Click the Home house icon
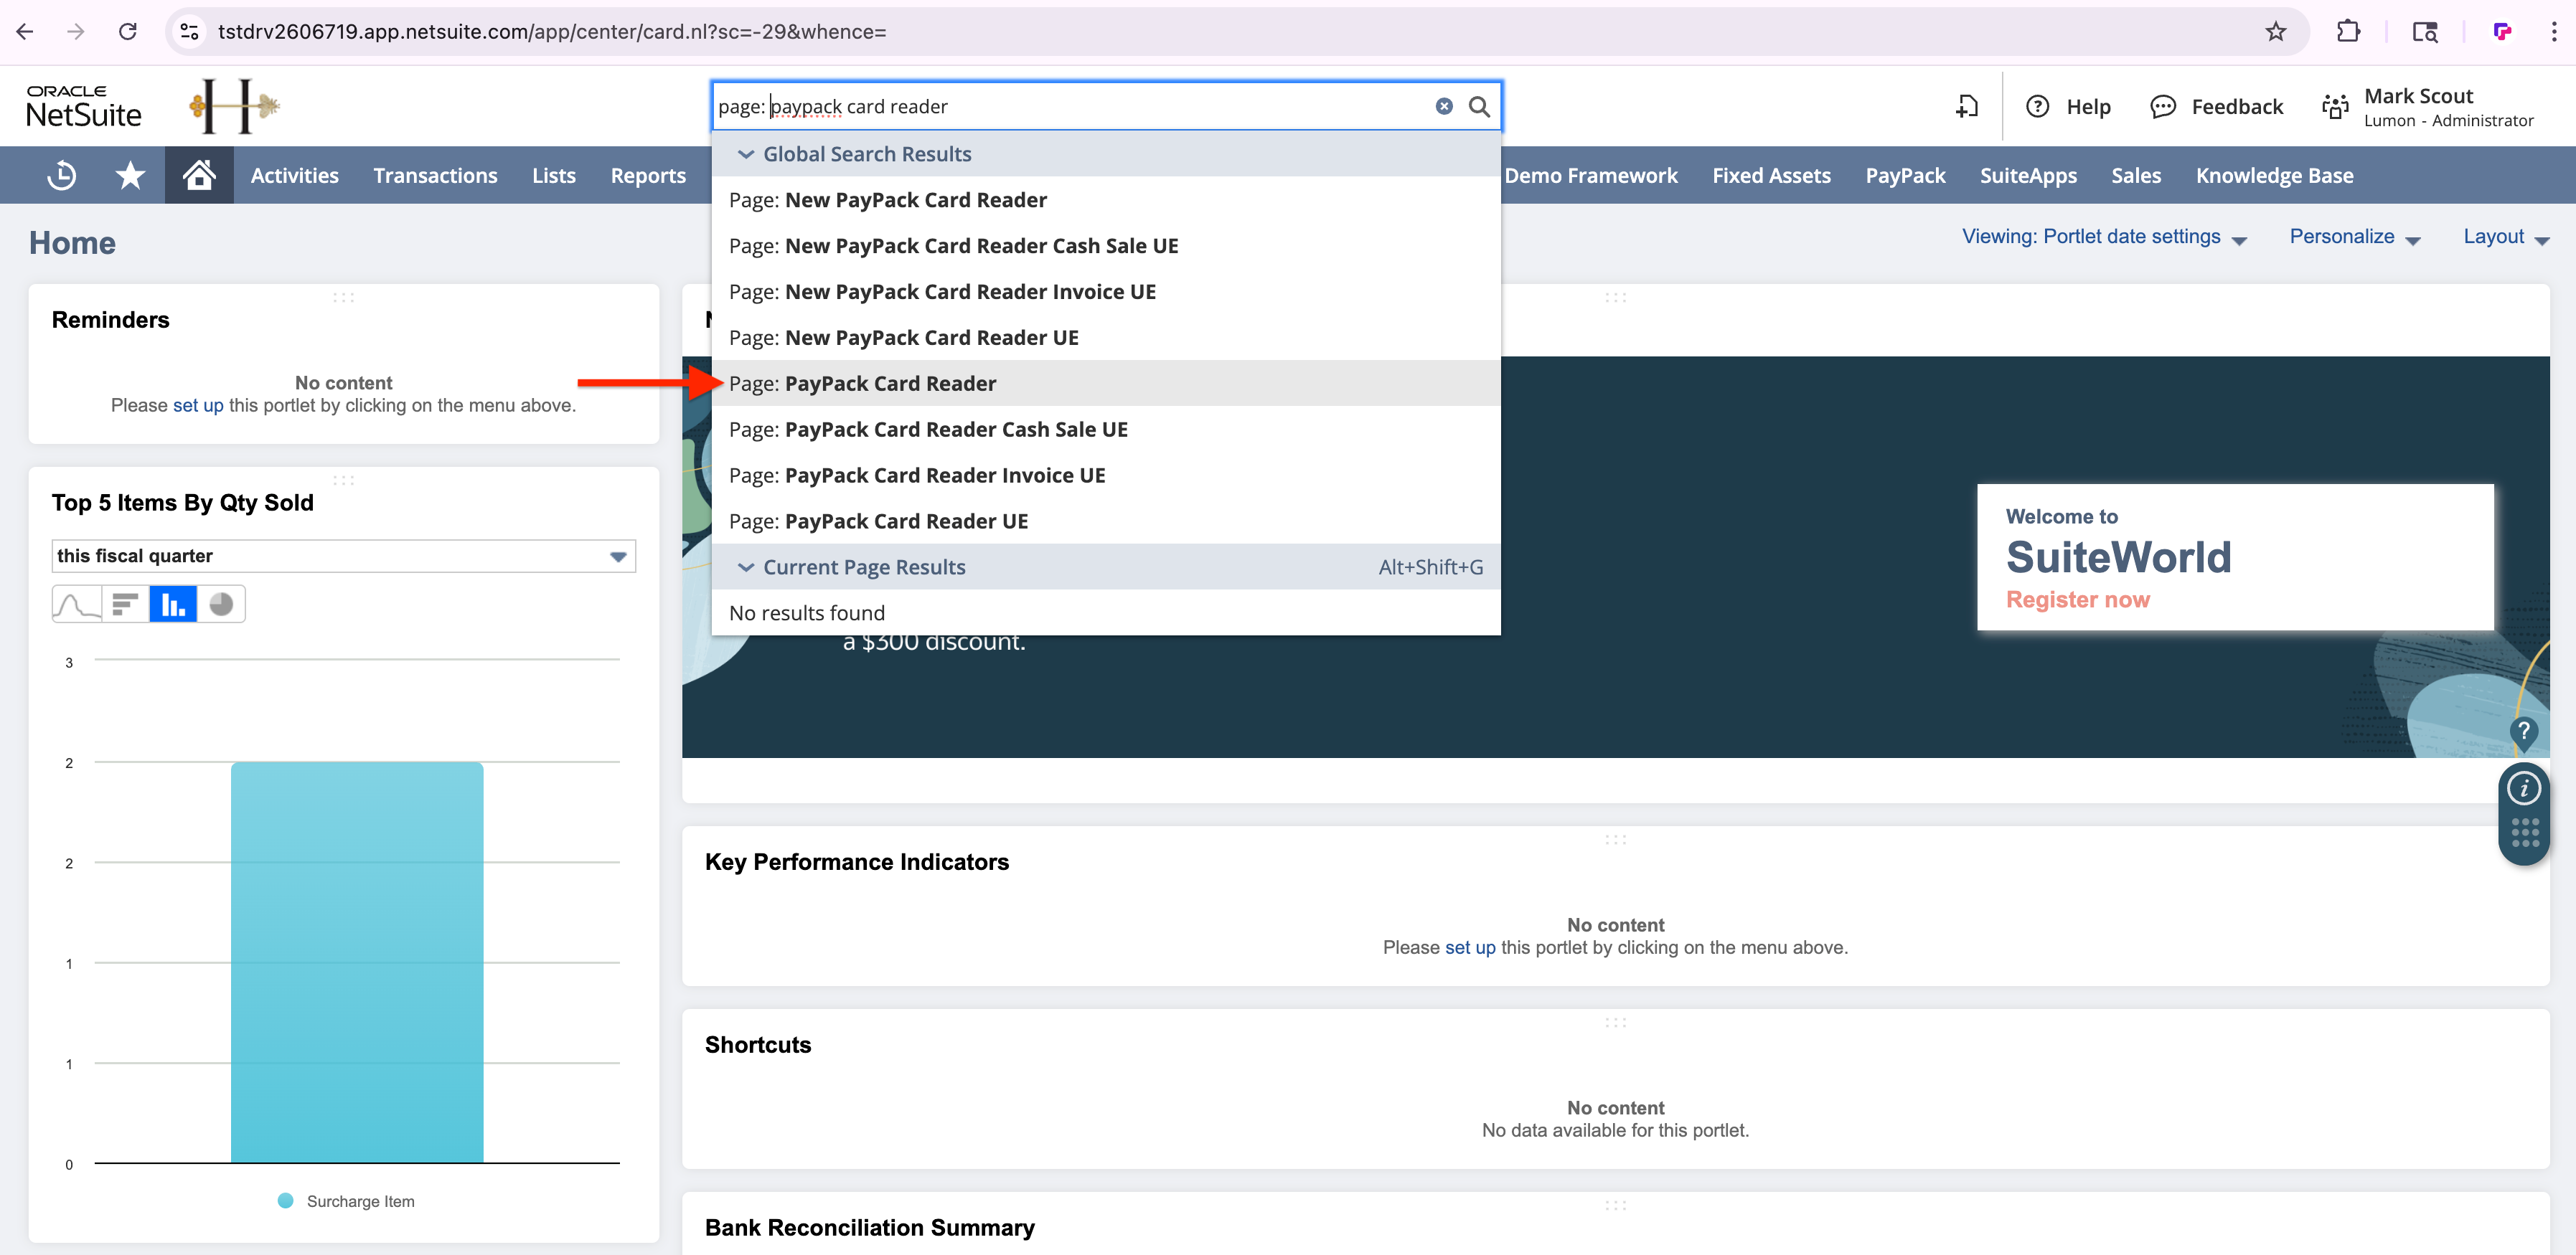 tap(199, 175)
